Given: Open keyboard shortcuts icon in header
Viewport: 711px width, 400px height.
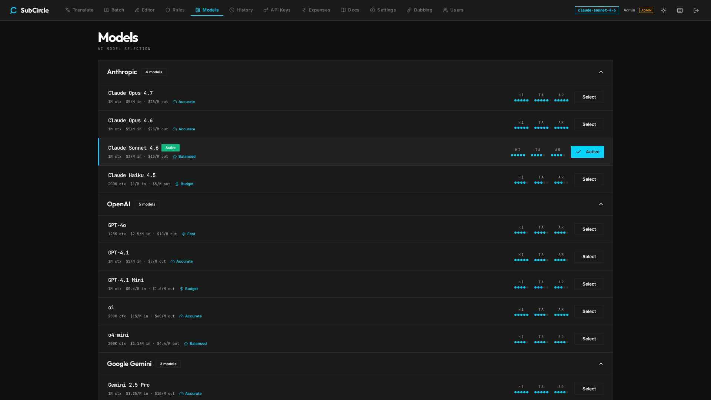Looking at the screenshot, I should pyautogui.click(x=680, y=10).
